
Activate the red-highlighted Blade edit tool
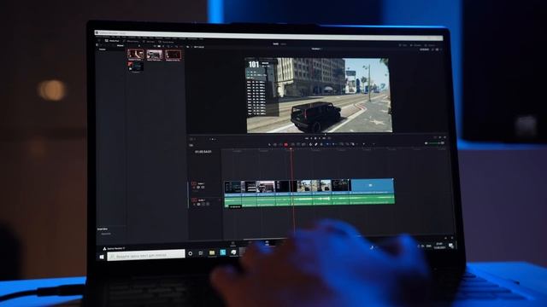click(x=286, y=144)
